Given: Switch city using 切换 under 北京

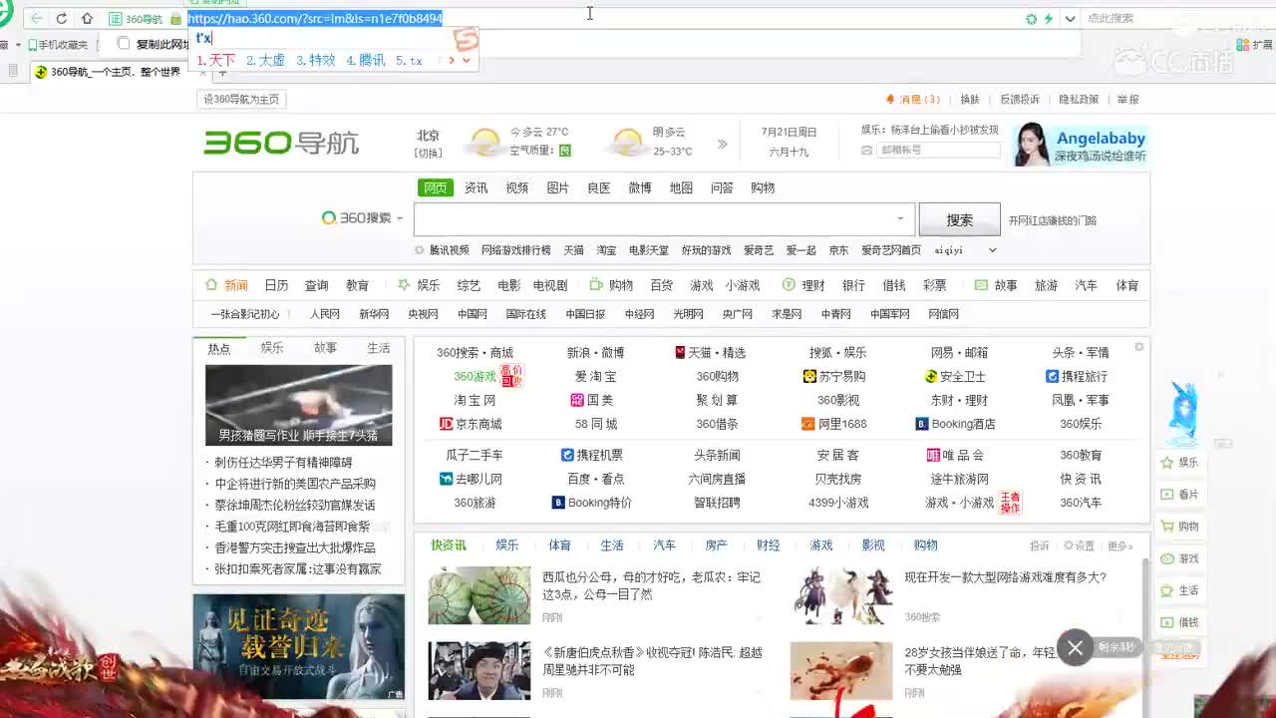Looking at the screenshot, I should pos(429,153).
